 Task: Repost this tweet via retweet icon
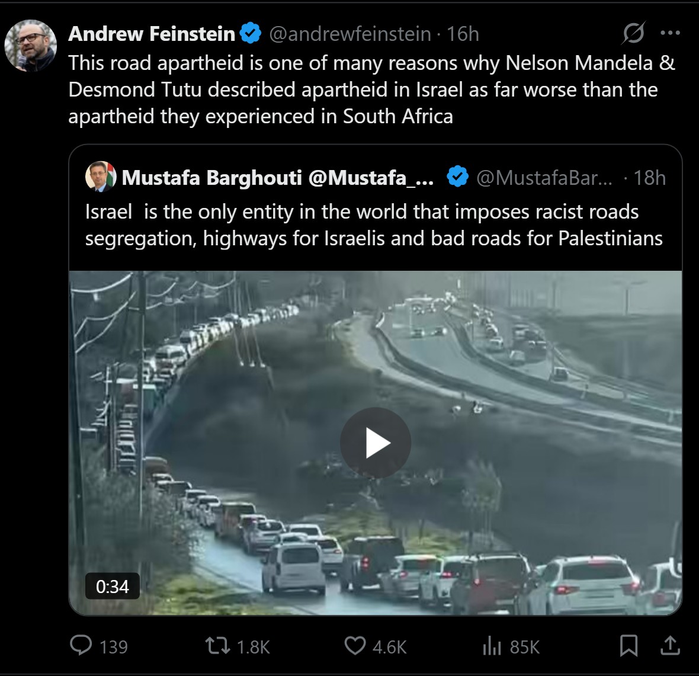pos(217,645)
